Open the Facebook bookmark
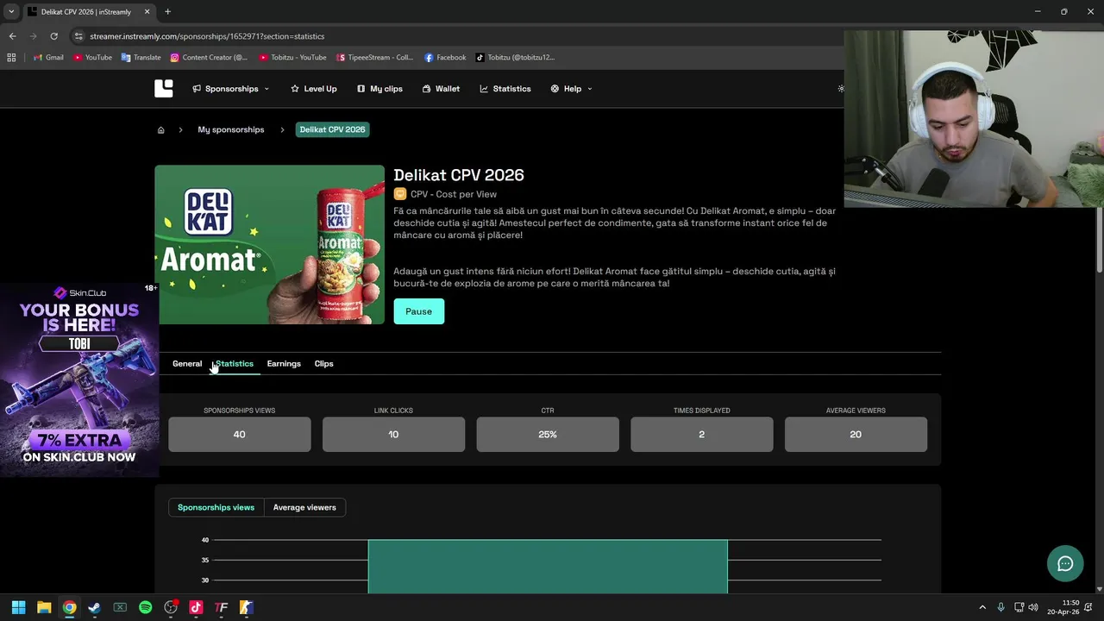This screenshot has width=1104, height=621. tap(445, 58)
